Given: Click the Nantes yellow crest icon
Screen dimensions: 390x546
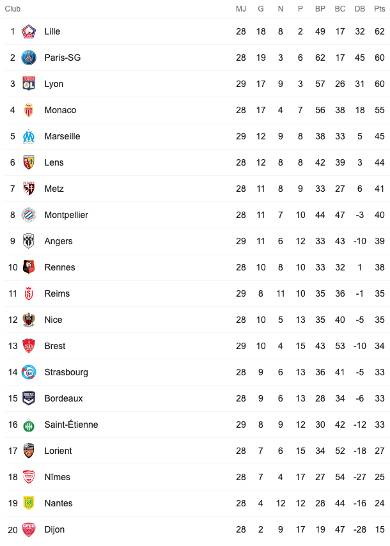Looking at the screenshot, I should (29, 503).
